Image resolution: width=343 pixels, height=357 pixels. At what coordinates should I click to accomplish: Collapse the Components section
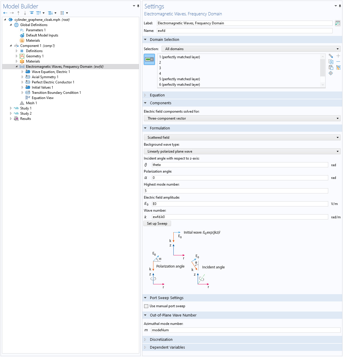click(x=145, y=103)
